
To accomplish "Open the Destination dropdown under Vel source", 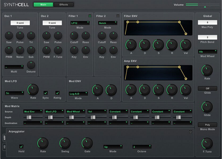I will coord(97,123).
